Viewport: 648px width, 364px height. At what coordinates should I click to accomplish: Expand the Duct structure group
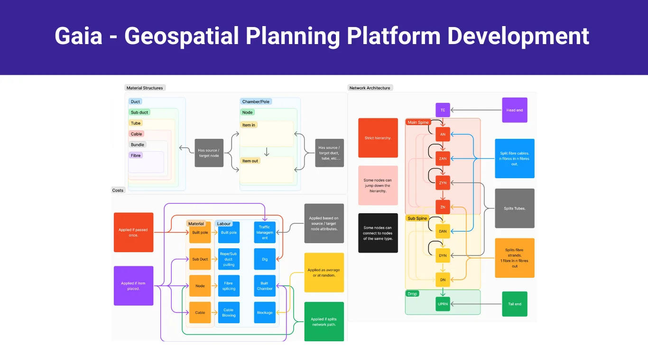pyautogui.click(x=135, y=101)
